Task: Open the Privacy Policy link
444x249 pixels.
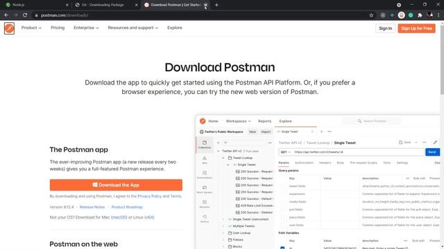Action: point(150,196)
